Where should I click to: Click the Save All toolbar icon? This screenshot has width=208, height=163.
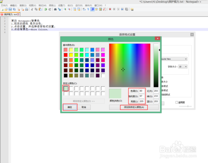[14, 9]
